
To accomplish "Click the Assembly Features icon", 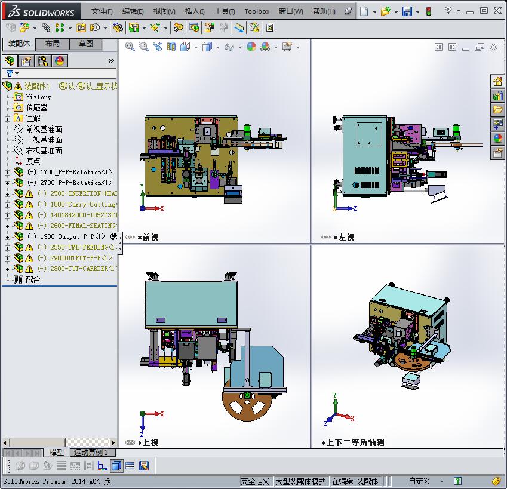I will [134, 27].
